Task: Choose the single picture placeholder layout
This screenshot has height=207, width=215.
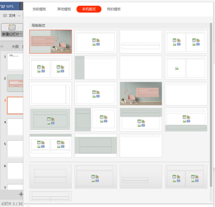Action: [186, 68]
